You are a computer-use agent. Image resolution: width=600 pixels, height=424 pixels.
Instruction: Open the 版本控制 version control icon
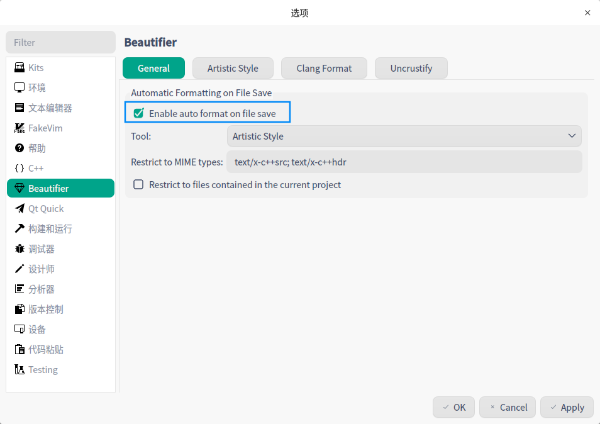coord(19,310)
